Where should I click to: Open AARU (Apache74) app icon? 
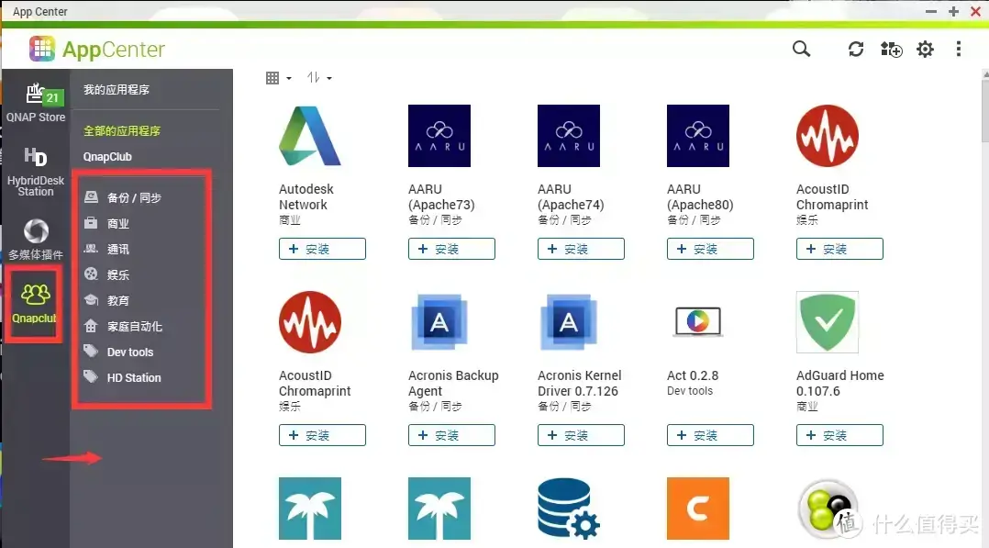[568, 136]
